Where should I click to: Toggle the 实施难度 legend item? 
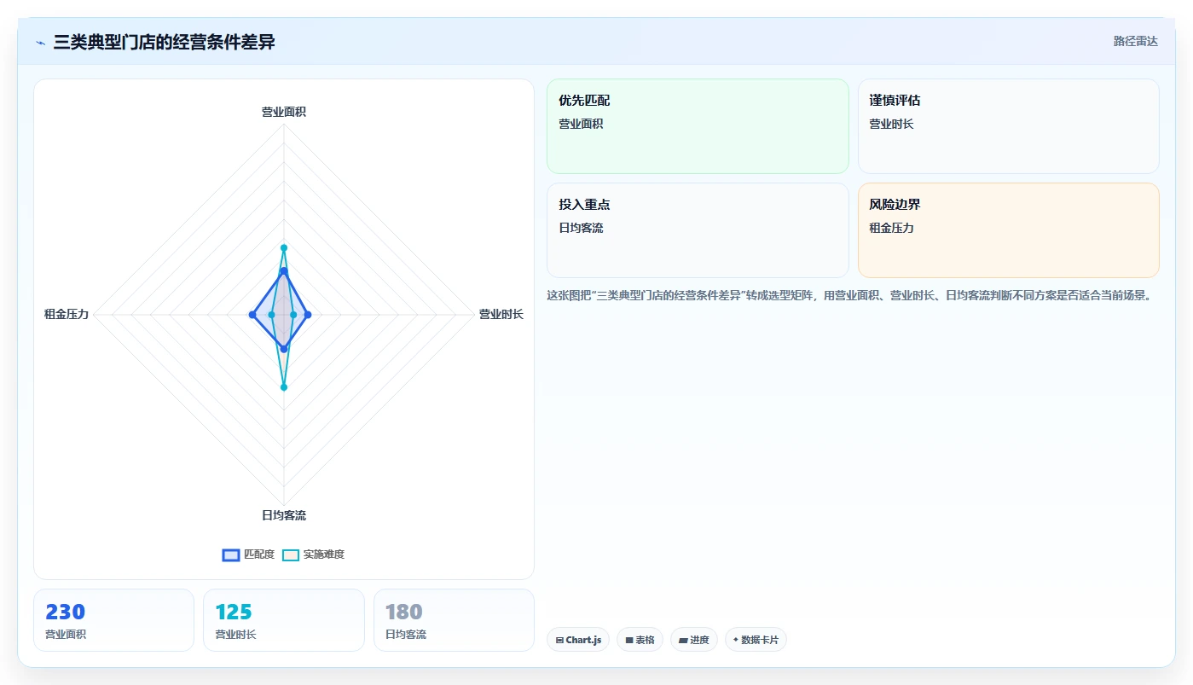(313, 554)
